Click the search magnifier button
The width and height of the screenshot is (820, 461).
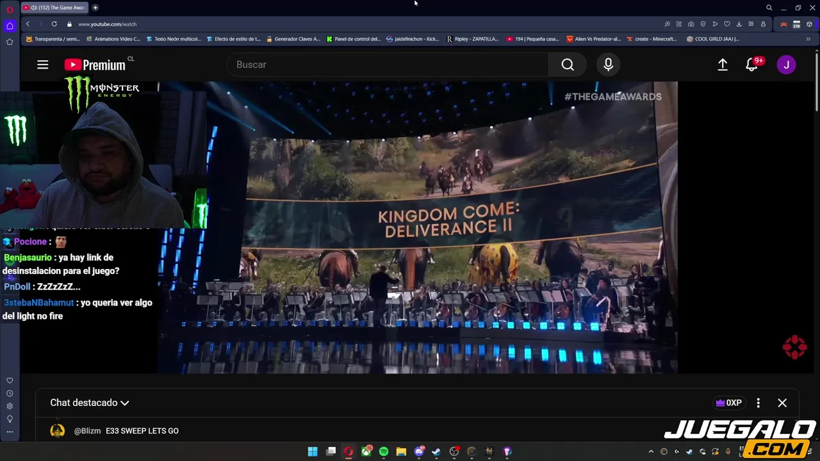(x=568, y=65)
